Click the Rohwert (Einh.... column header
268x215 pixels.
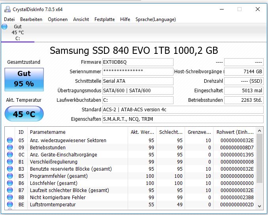point(235,132)
